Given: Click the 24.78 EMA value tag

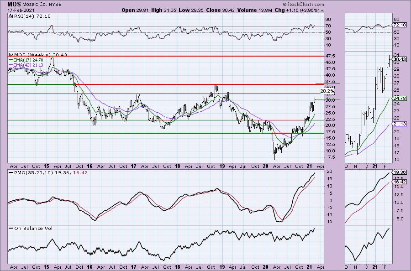Looking at the screenshot, I should [400, 98].
